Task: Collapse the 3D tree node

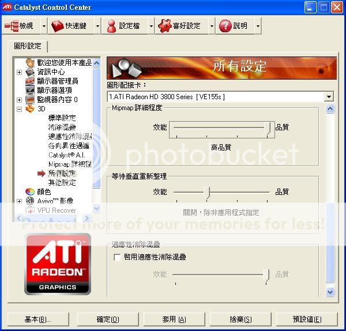Action: tap(19, 109)
